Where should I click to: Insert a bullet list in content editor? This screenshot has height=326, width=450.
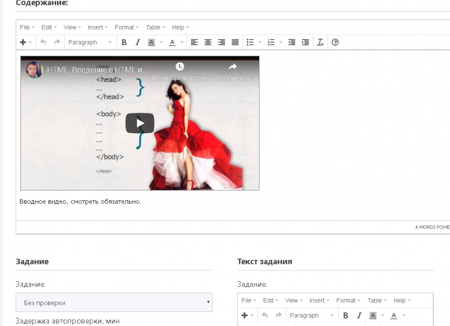coord(250,43)
